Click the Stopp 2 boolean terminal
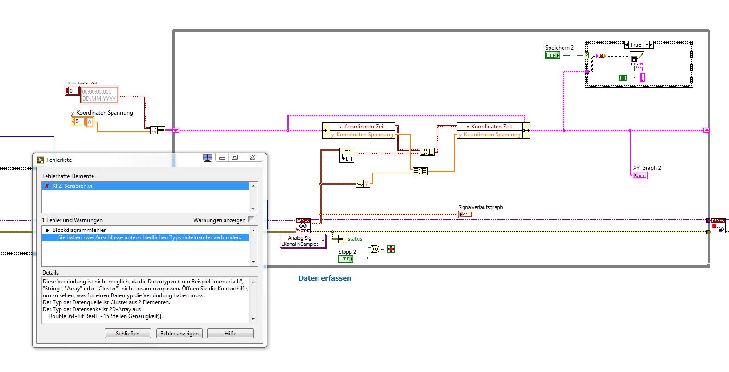The height and width of the screenshot is (372, 729). (346, 258)
